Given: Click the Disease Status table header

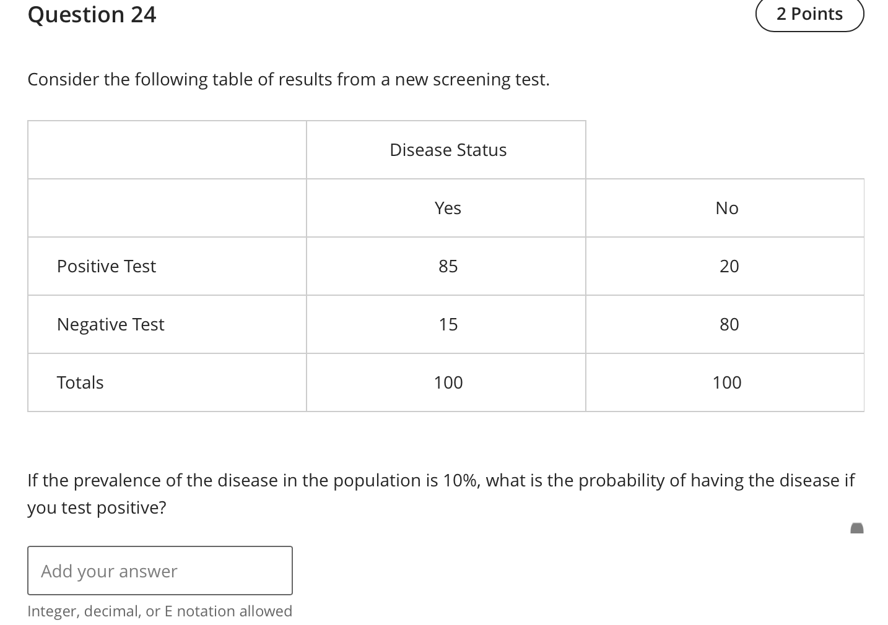Looking at the screenshot, I should click(447, 149).
